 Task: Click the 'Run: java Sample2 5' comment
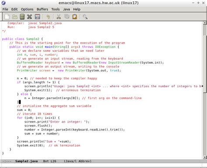(31, 27)
